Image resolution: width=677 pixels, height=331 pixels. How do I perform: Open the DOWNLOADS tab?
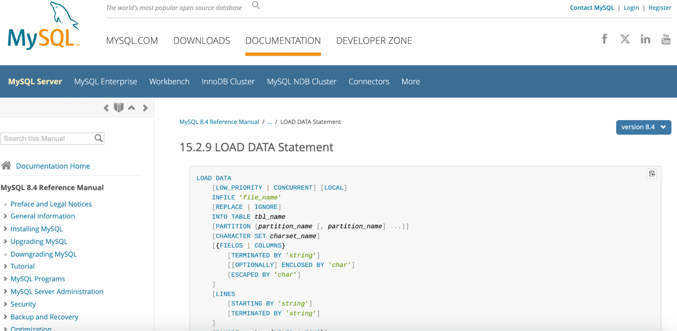202,41
